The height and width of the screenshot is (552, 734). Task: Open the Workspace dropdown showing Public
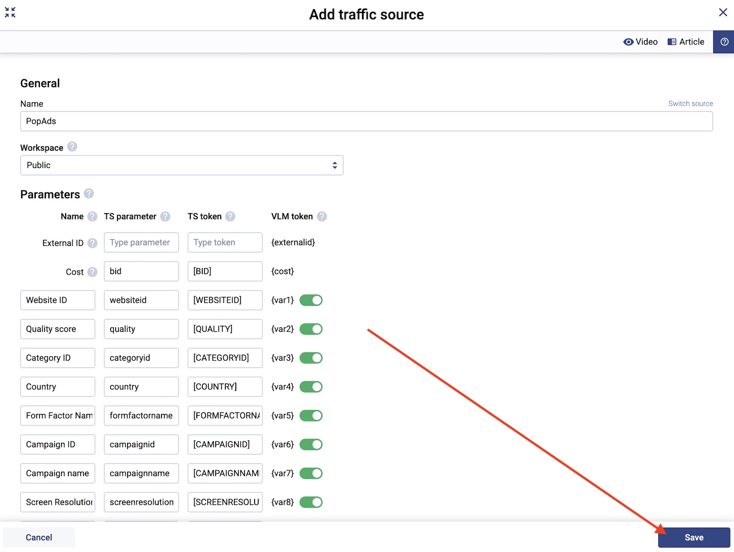pos(182,166)
